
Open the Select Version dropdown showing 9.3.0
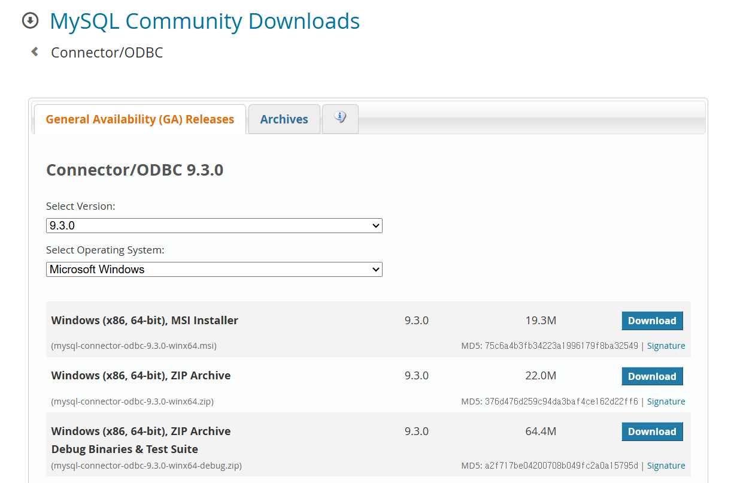point(214,226)
